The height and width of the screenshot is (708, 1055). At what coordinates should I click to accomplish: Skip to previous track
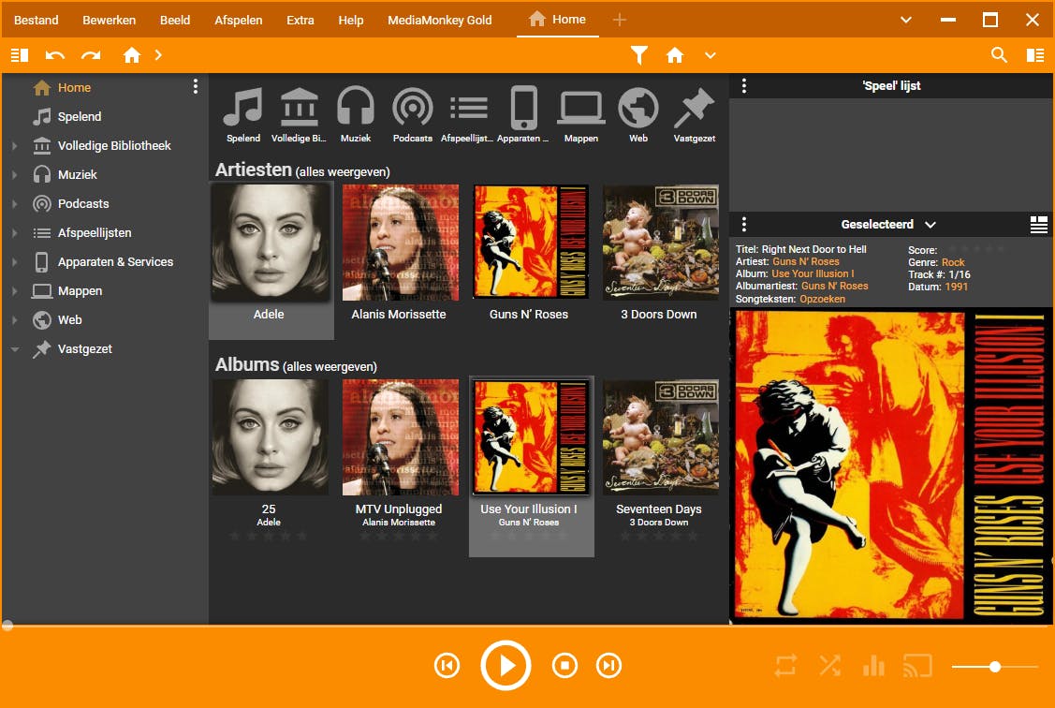pyautogui.click(x=447, y=666)
